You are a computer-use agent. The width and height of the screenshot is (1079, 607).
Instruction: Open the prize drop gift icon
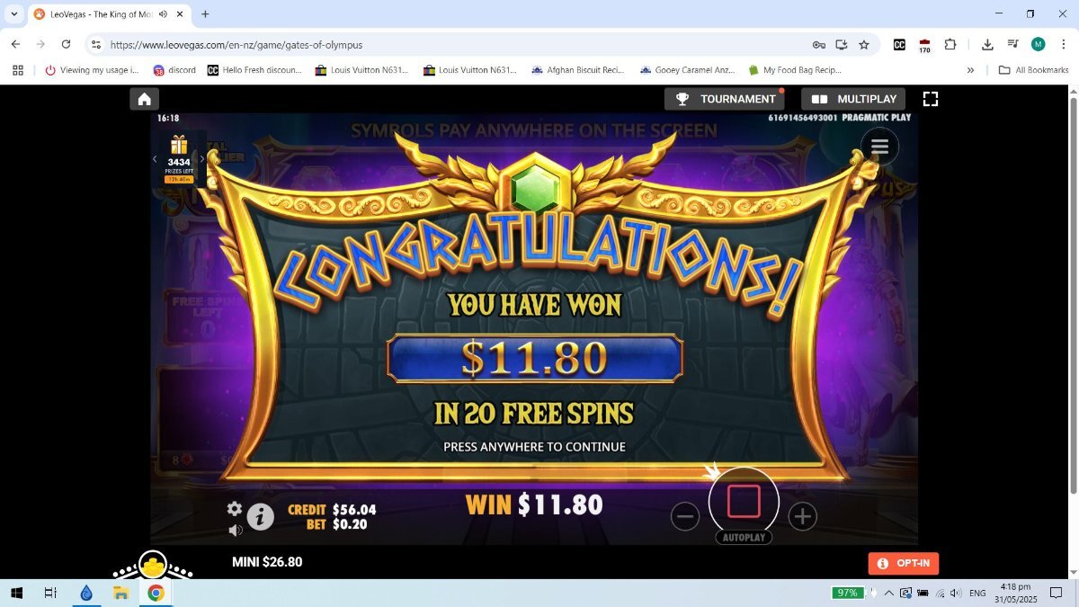tap(179, 145)
